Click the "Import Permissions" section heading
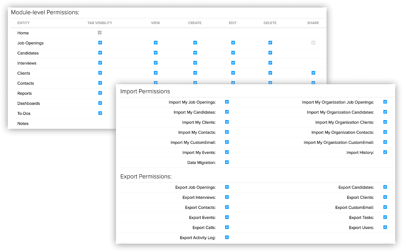 pyautogui.click(x=145, y=91)
